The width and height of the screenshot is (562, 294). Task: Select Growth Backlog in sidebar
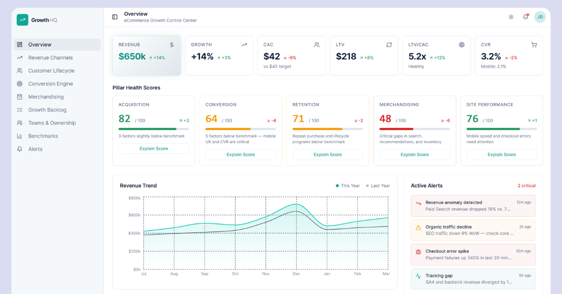tap(57, 110)
